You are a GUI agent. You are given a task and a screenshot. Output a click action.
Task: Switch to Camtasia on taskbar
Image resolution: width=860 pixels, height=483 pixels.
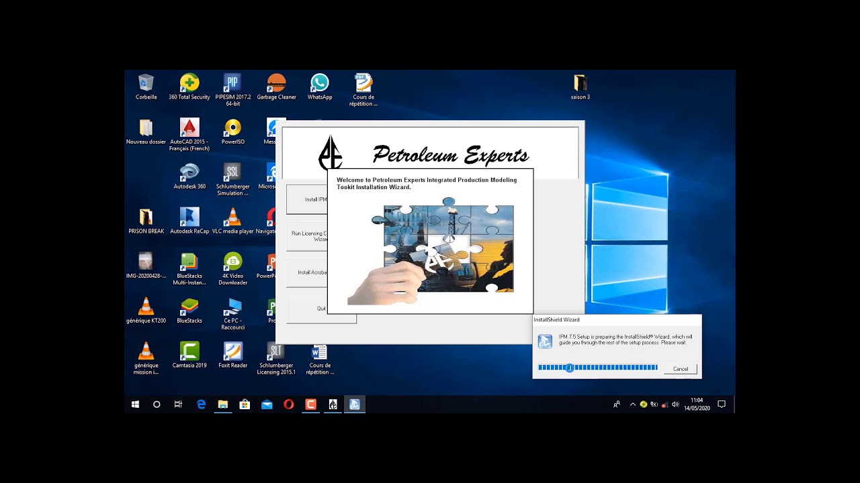(x=310, y=405)
